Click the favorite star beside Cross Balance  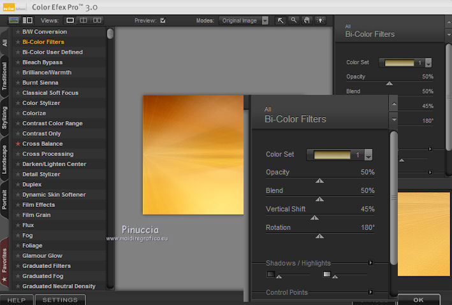18,144
